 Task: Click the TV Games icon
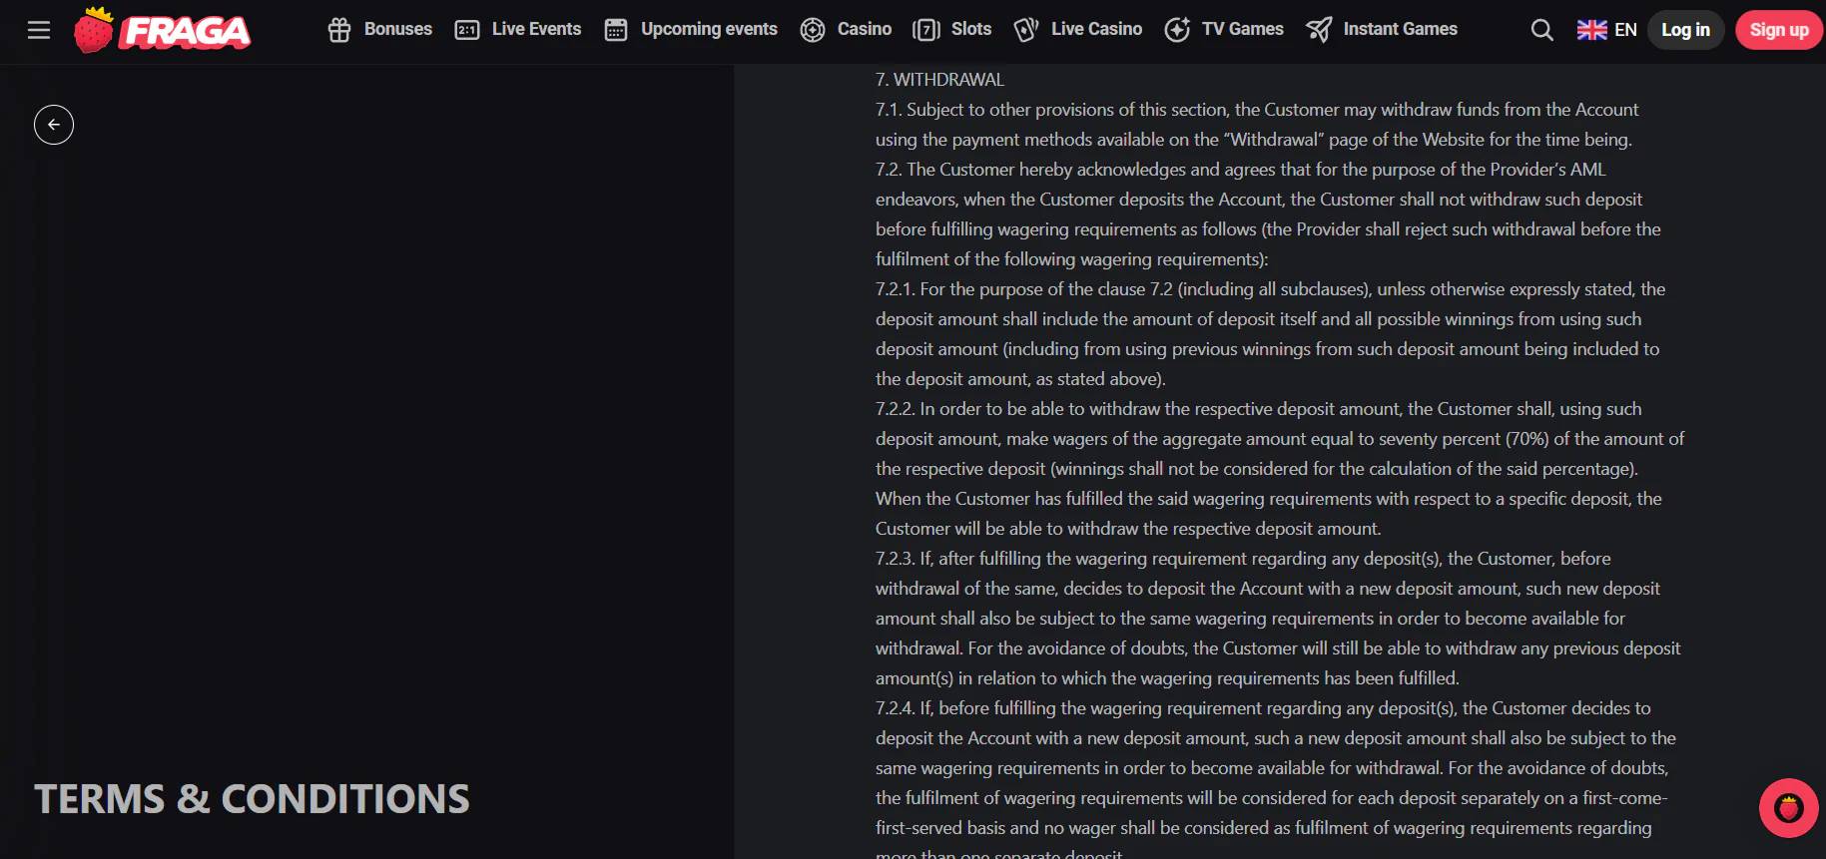pos(1177,30)
